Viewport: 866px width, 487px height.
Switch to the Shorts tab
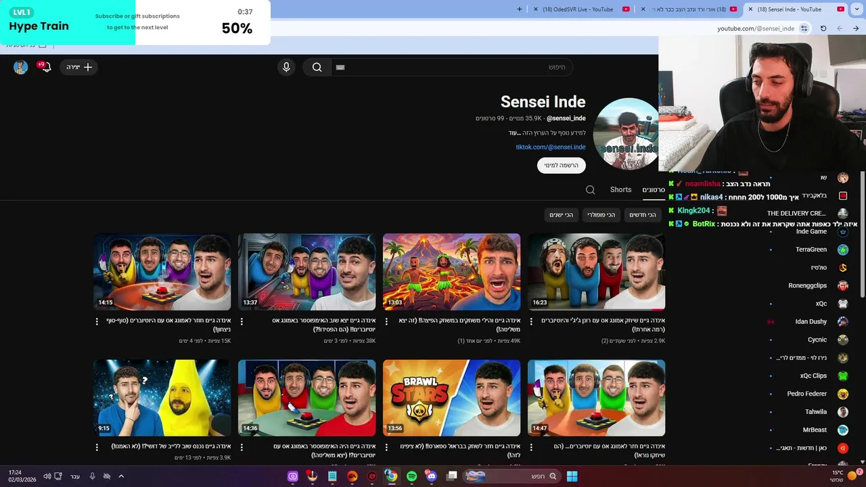pos(620,190)
